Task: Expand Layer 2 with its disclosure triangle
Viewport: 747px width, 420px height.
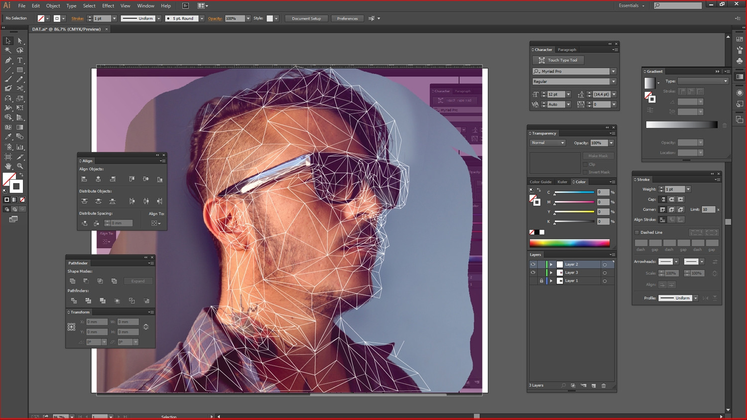Action: (551, 264)
